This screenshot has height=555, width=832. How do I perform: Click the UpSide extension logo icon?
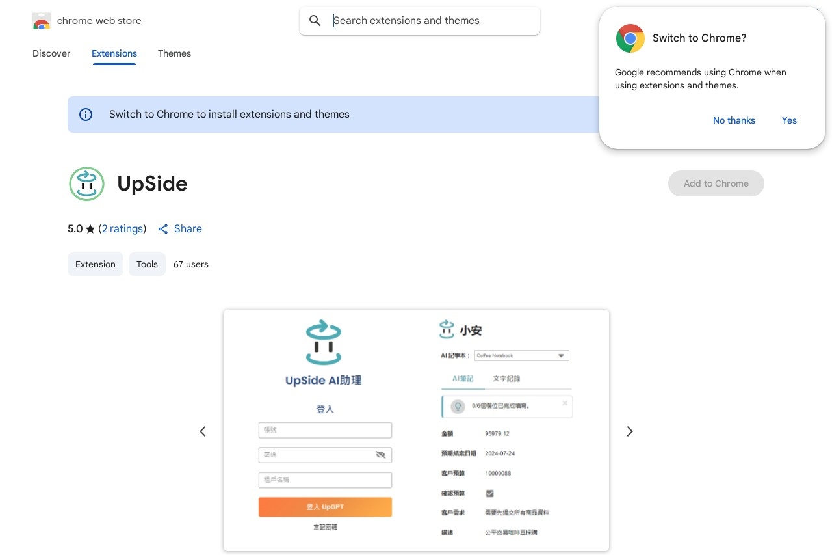tap(86, 183)
